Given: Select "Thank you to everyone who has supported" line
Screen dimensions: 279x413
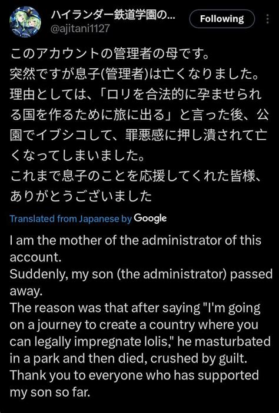Looking at the screenshot, I should (x=134, y=375).
